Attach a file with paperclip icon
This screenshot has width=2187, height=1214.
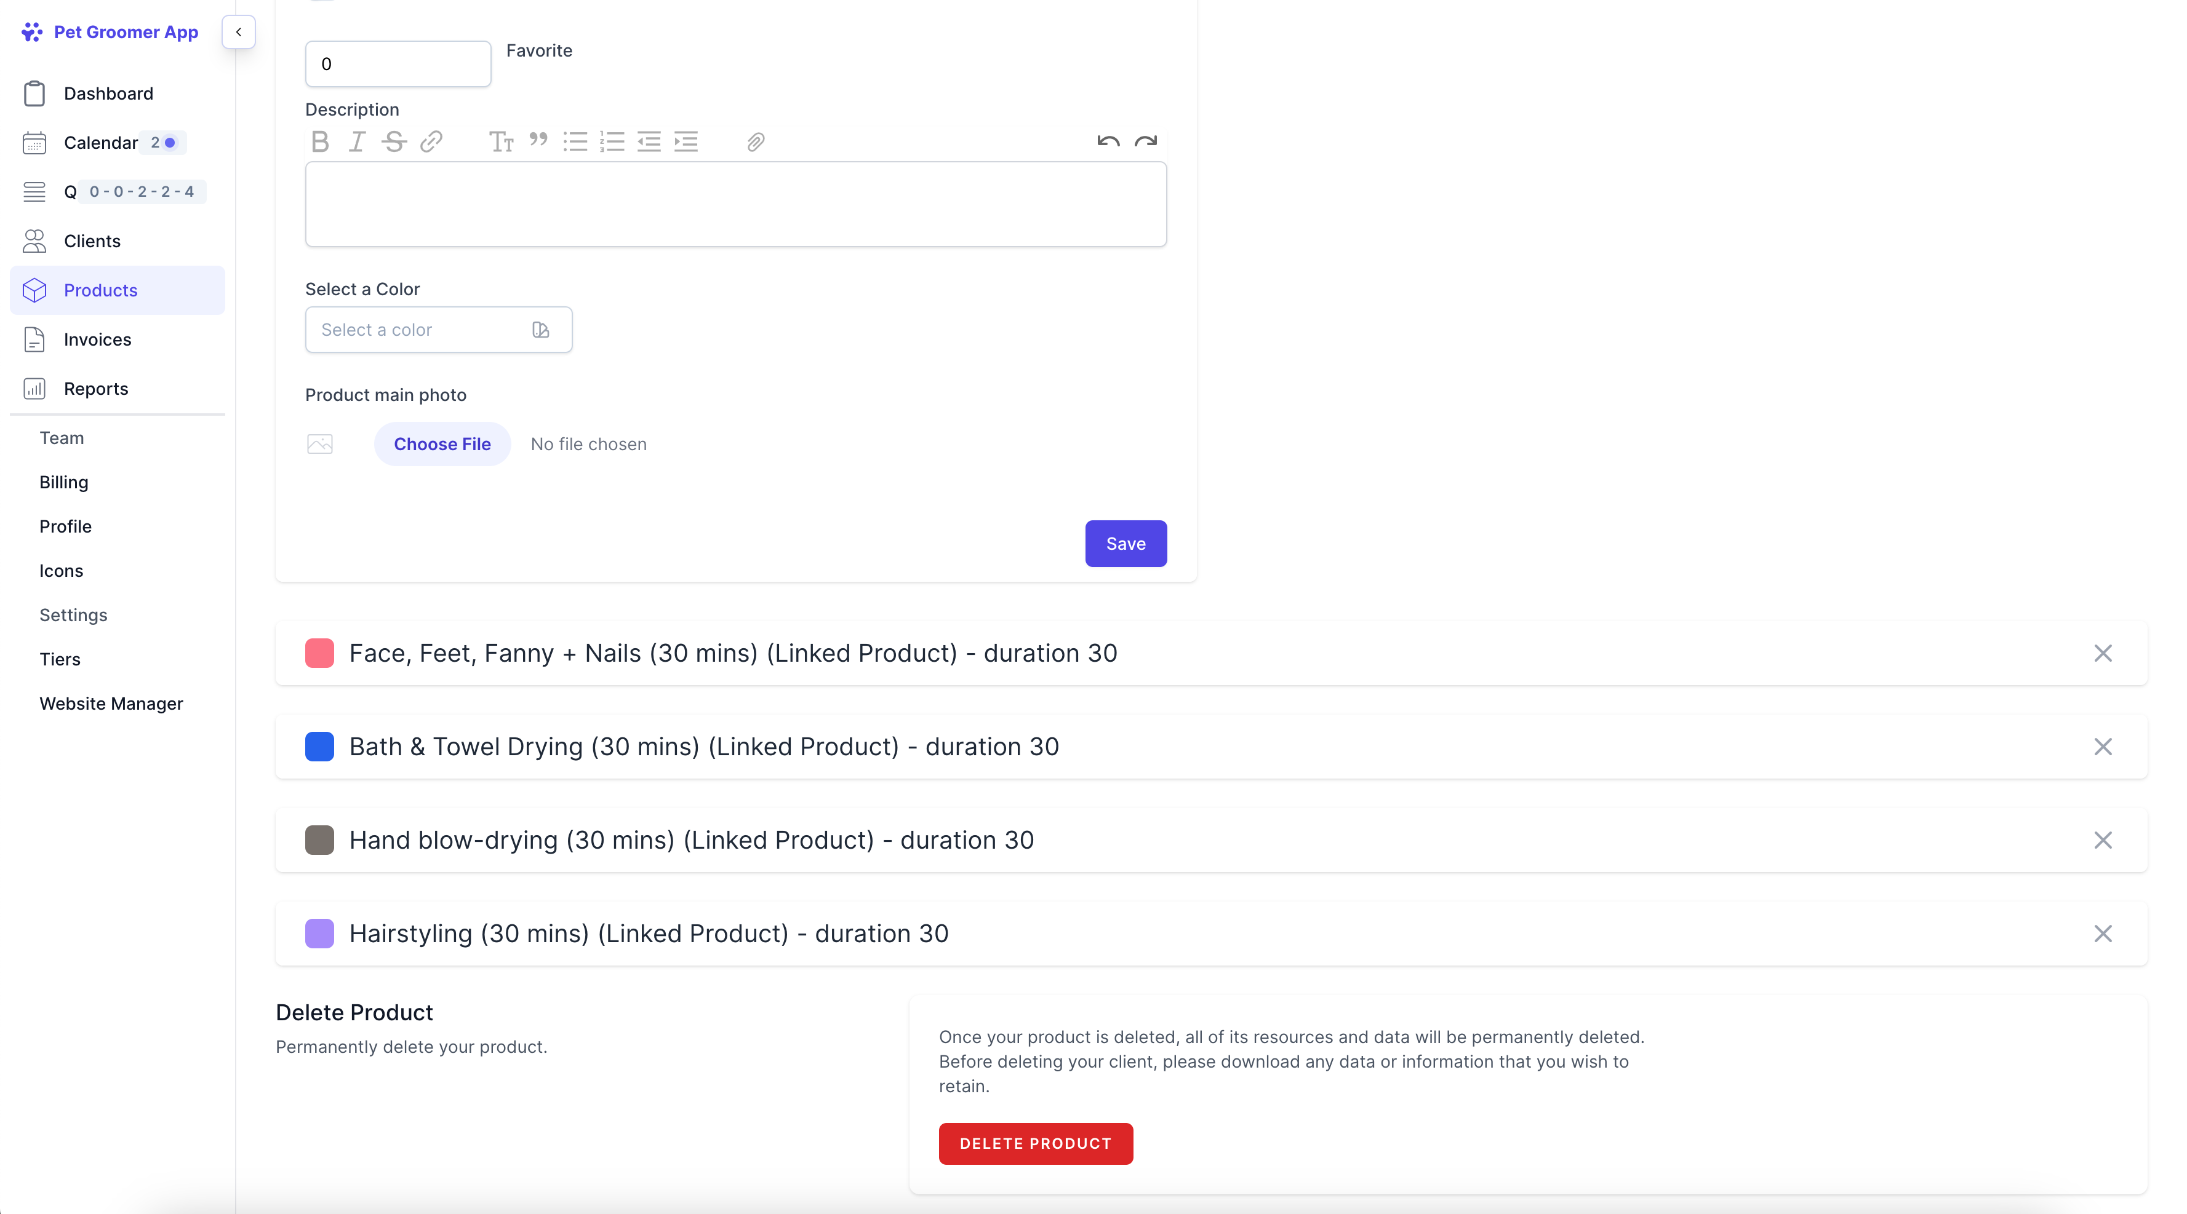pos(756,141)
